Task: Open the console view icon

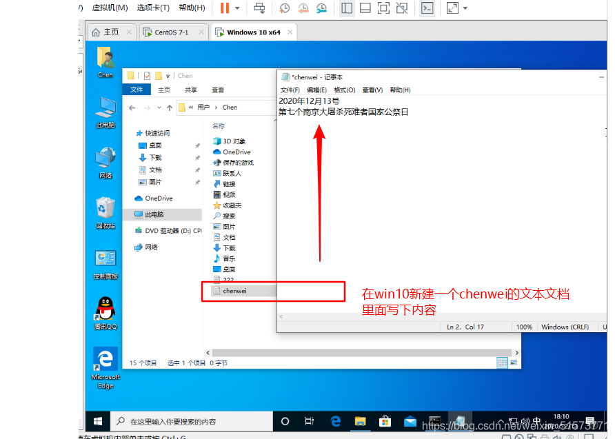Action: (x=427, y=8)
